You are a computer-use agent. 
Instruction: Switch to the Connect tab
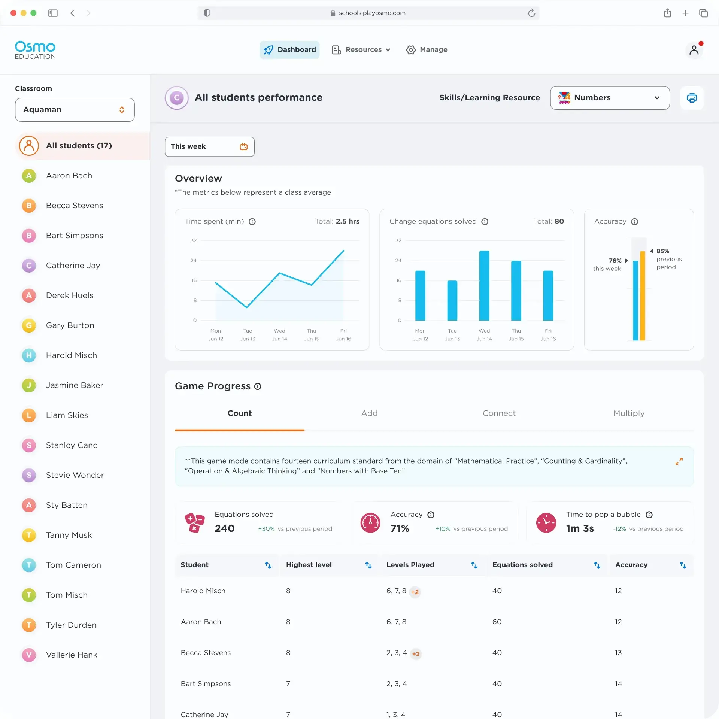tap(499, 413)
